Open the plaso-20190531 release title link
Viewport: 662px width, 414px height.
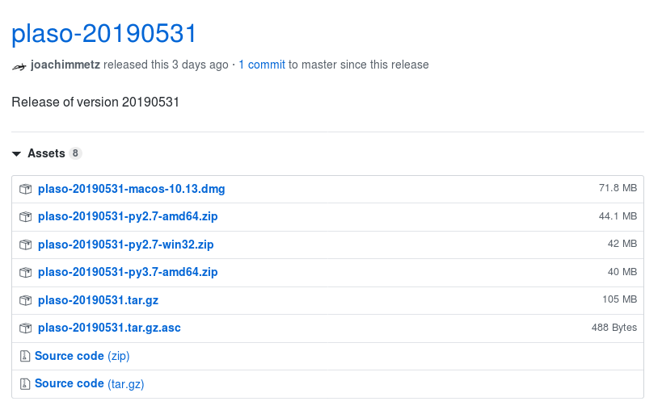103,33
